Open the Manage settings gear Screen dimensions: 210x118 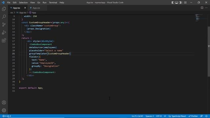click(4, 110)
